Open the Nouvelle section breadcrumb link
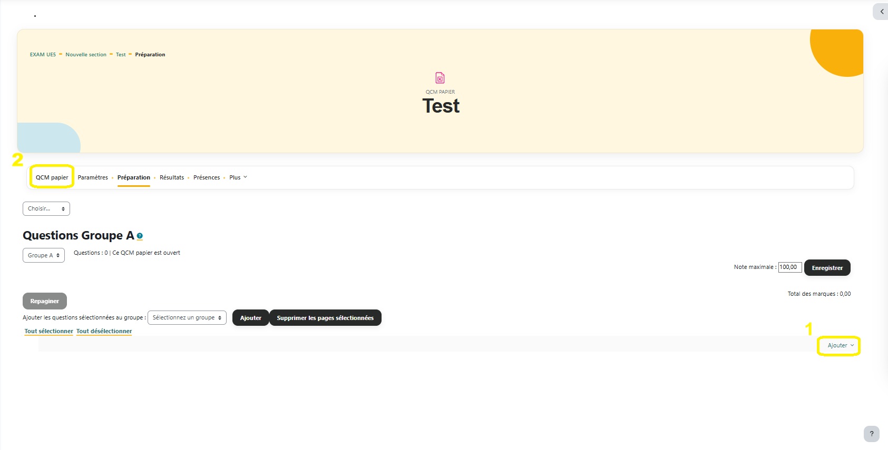The width and height of the screenshot is (888, 450). tap(86, 54)
